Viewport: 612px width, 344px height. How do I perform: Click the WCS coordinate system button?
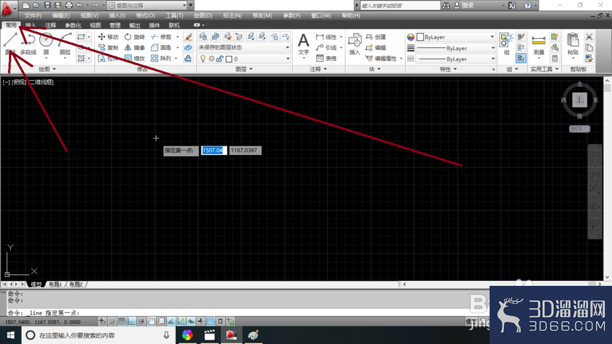pos(579,129)
